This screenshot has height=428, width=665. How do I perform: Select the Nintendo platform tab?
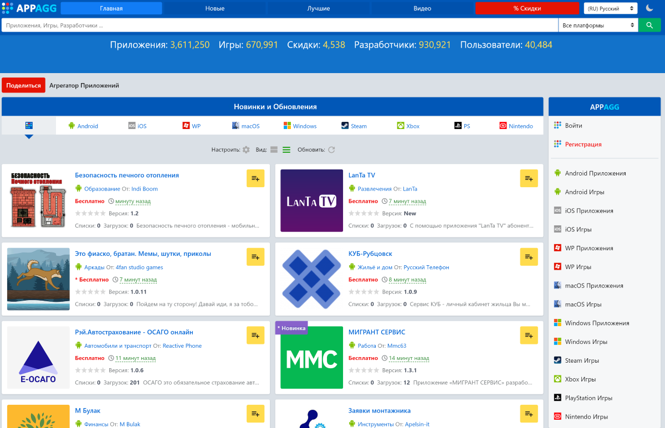click(x=516, y=126)
